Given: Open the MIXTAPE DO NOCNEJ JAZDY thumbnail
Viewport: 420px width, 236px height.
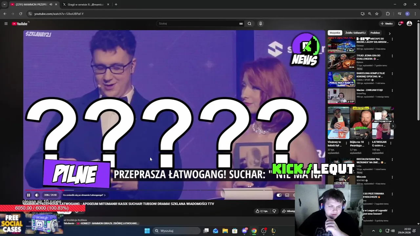Looking at the screenshot, I should coord(341,45).
